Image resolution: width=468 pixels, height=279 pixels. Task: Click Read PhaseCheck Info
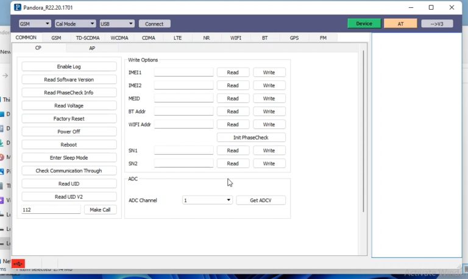69,93
